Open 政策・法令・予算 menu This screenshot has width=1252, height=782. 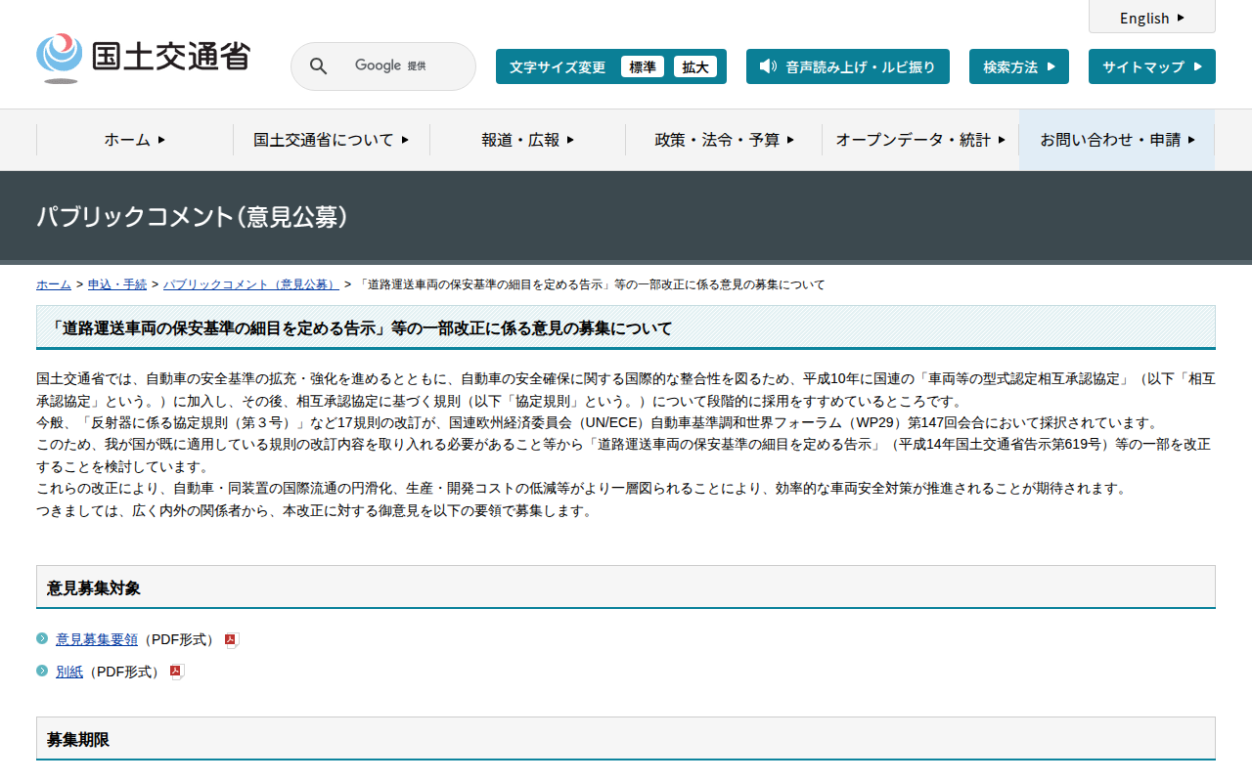coord(724,140)
